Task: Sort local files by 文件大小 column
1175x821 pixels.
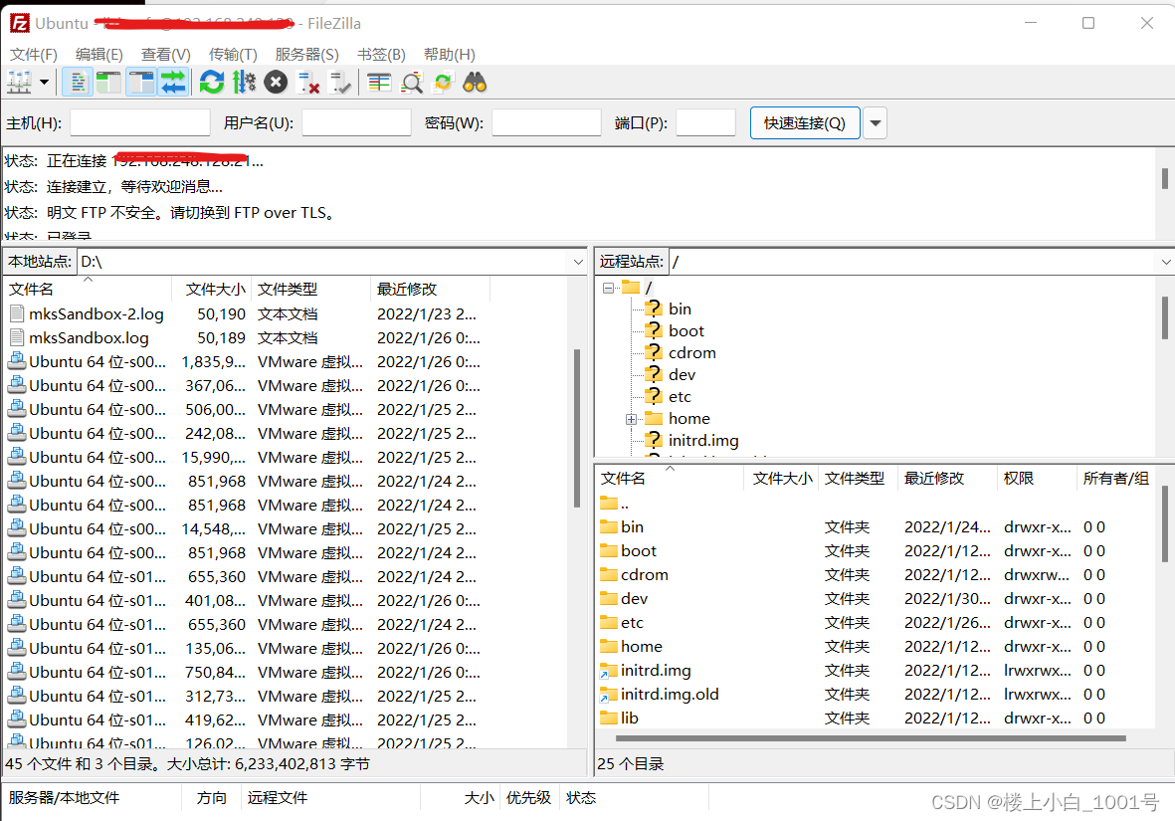Action: click(x=212, y=290)
